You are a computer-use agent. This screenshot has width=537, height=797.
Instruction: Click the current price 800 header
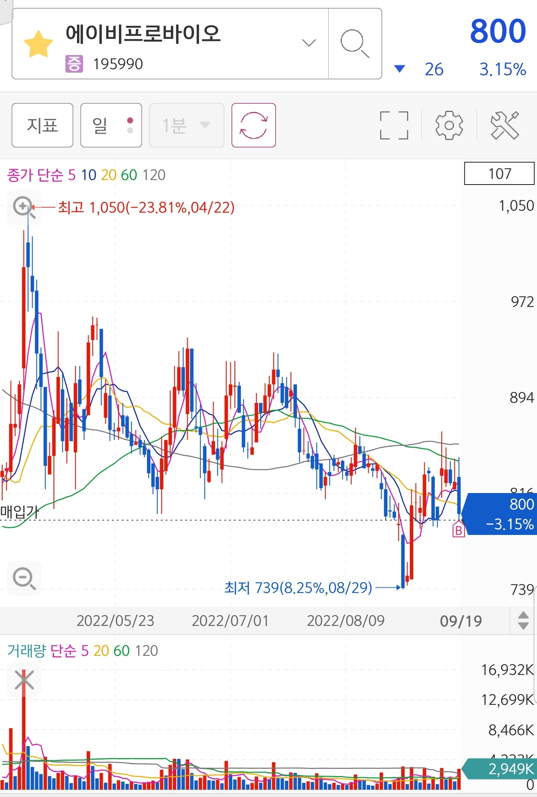498,31
